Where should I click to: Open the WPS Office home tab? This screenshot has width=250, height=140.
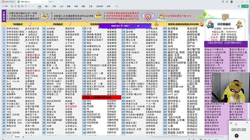click(x=8, y=2)
